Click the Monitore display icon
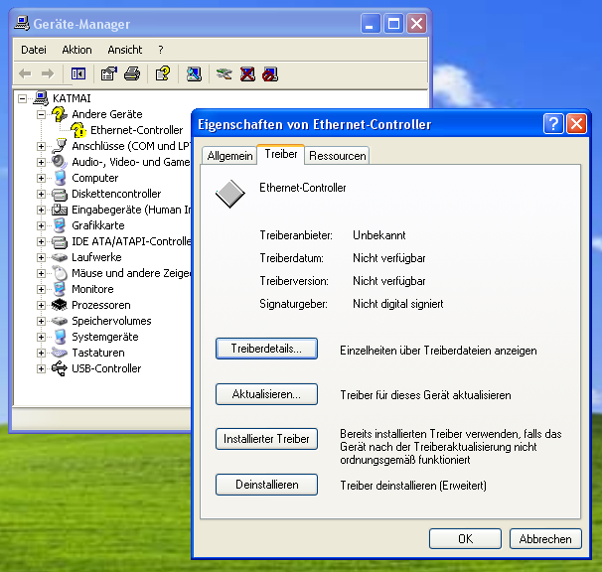Image resolution: width=602 pixels, height=572 pixels. pyautogui.click(x=60, y=289)
